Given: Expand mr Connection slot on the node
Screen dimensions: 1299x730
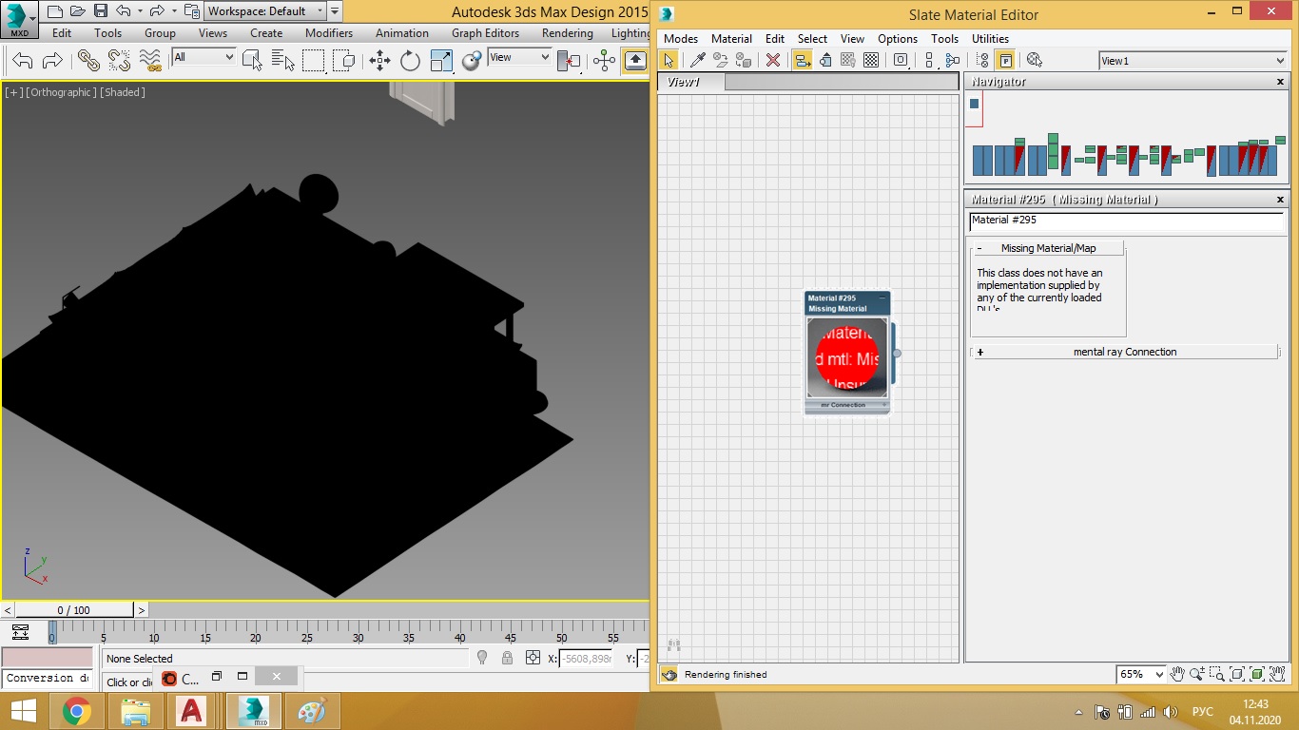Looking at the screenshot, I should point(884,405).
